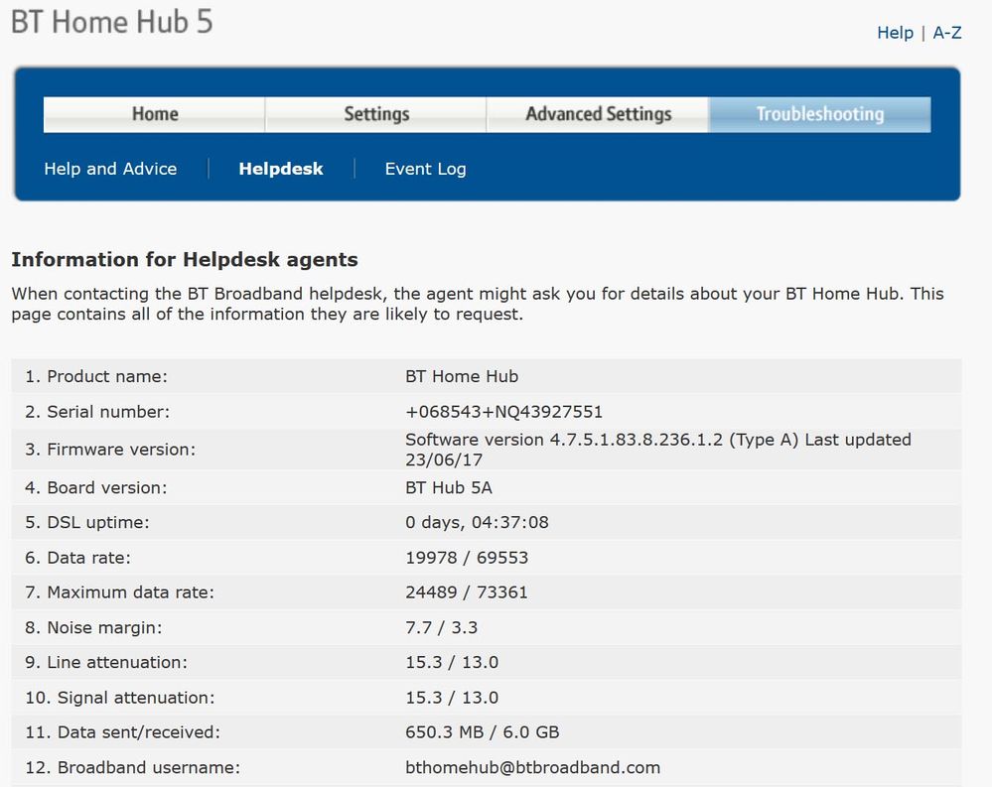The image size is (992, 787).
Task: Select data rate value '19978 / 69553'
Action: (467, 558)
